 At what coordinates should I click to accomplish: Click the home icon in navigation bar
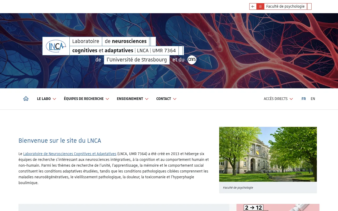[26, 99]
